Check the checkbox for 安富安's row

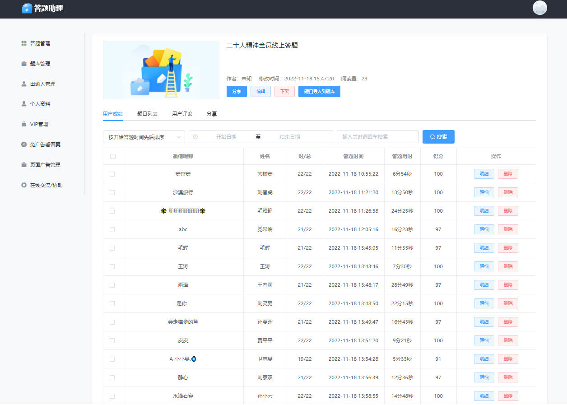click(x=112, y=173)
